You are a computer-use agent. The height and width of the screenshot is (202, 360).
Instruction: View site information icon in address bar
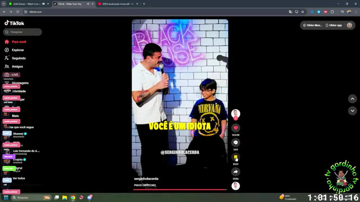click(x=26, y=12)
